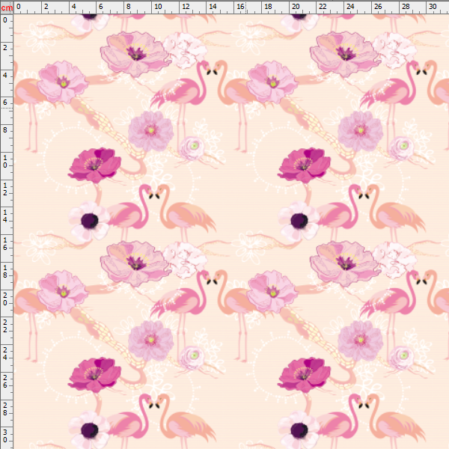The width and height of the screenshot is (449, 449).
Task: Click the 12 mark on the vertical ruler
Action: [5, 189]
